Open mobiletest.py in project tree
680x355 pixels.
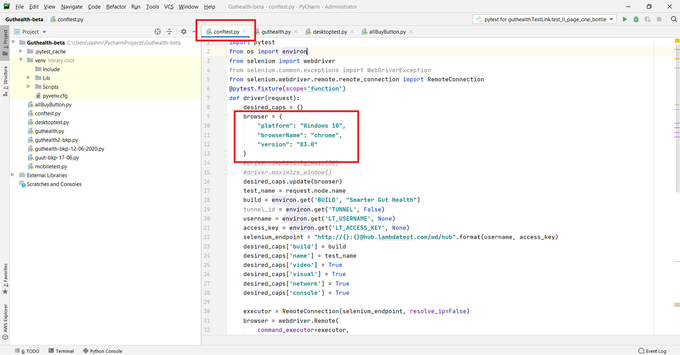coord(51,166)
